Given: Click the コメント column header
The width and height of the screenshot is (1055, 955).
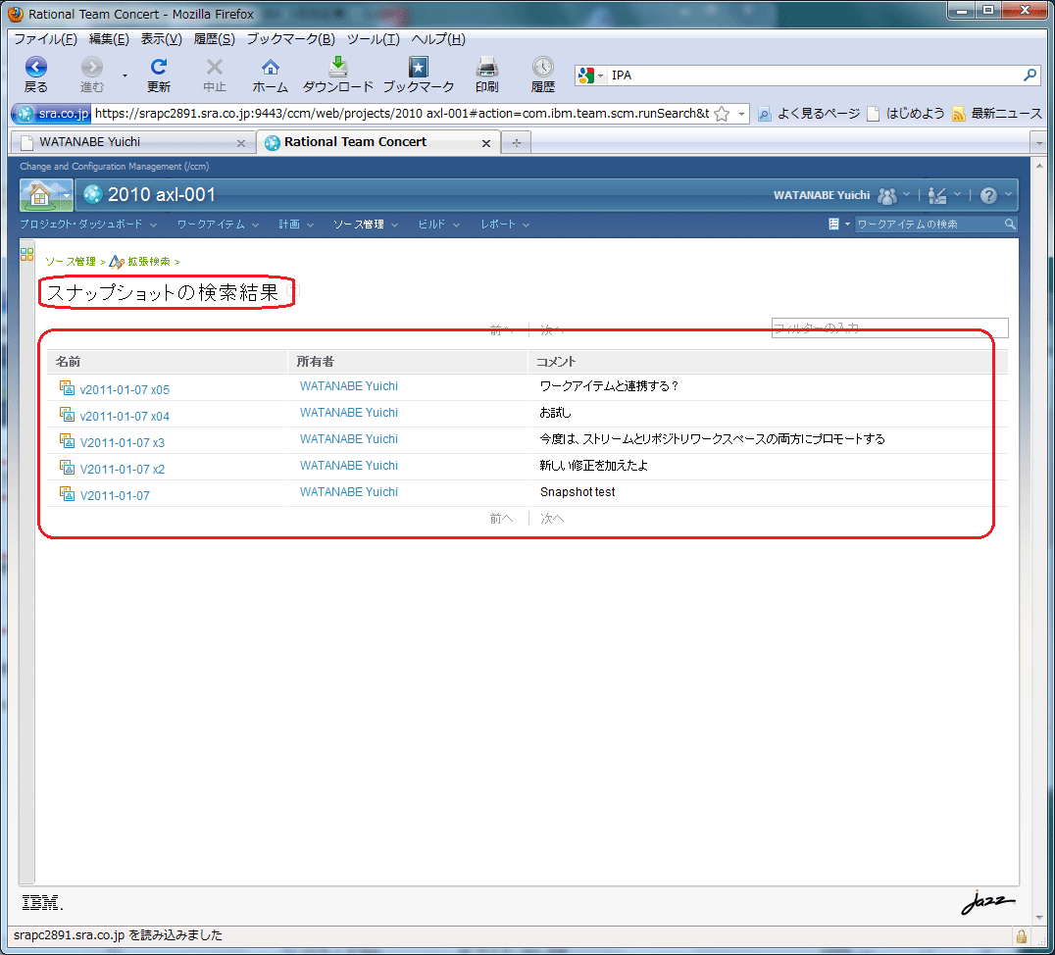Looking at the screenshot, I should (768, 362).
